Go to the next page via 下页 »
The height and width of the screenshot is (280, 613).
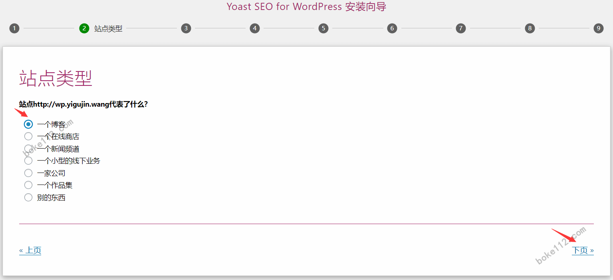[583, 250]
